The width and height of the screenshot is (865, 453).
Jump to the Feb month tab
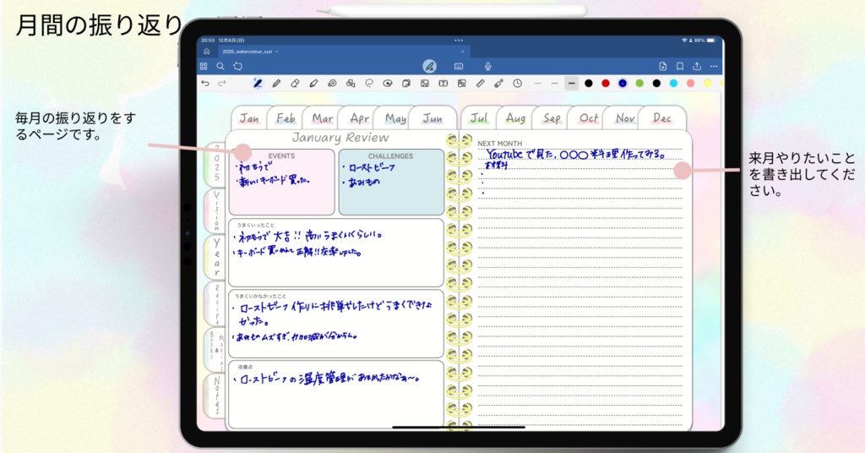286,118
